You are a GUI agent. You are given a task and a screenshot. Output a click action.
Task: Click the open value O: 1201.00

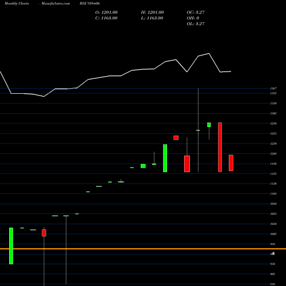coord(106,13)
